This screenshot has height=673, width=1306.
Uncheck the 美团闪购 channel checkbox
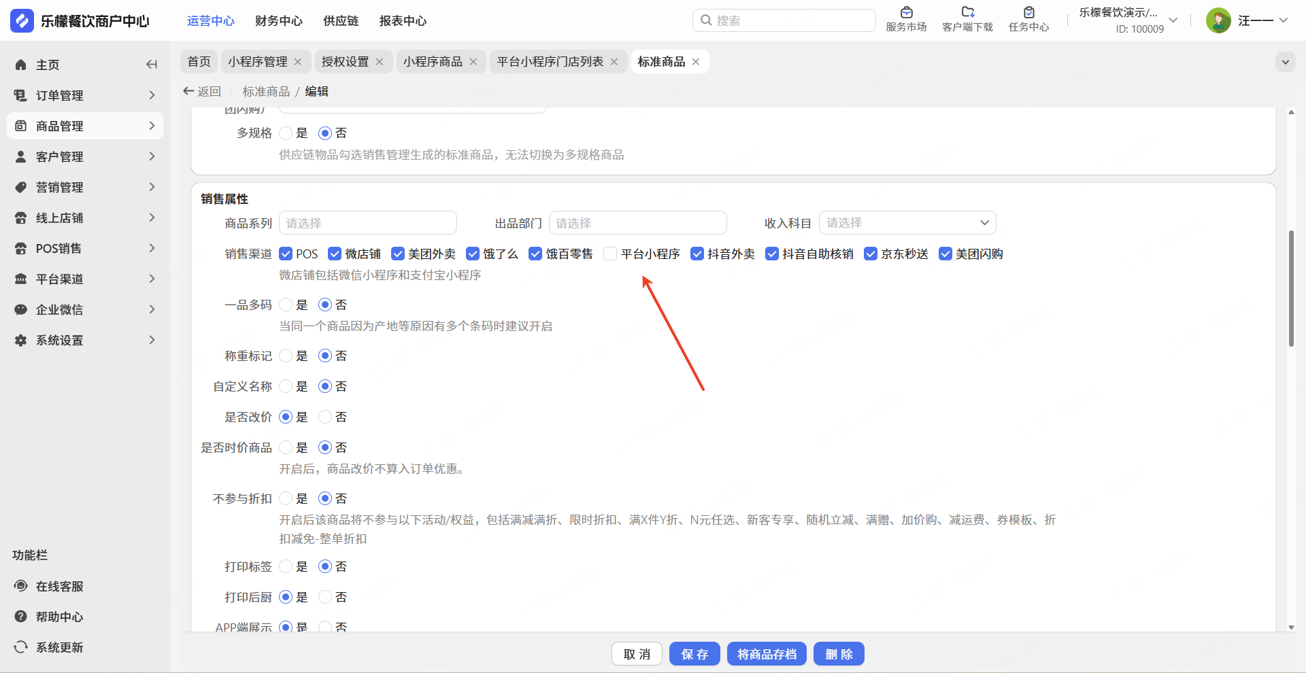945,254
